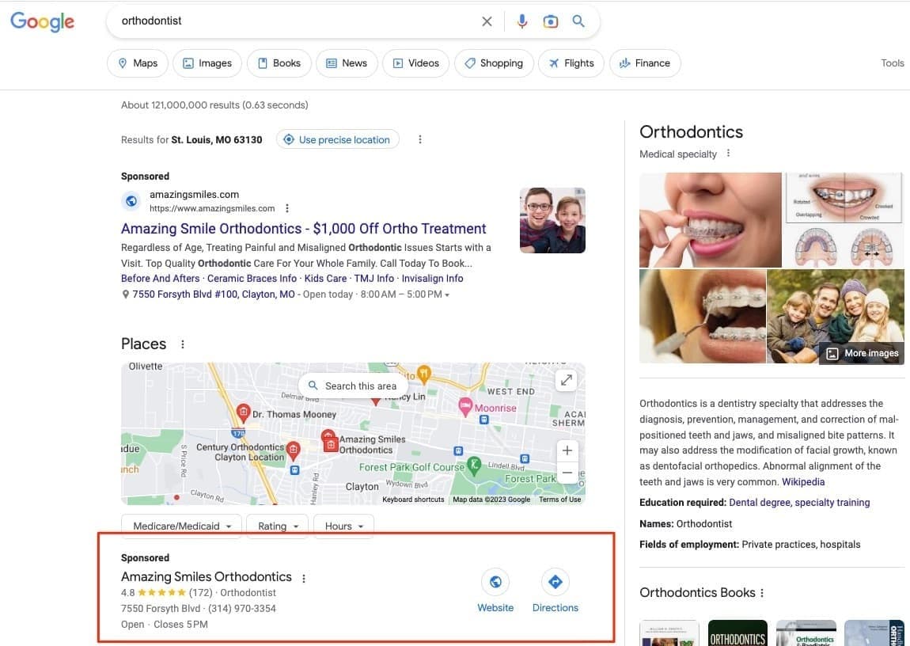Open the Medicare/Medicaid filter dropdown
Image resolution: width=910 pixels, height=646 pixels.
click(x=181, y=526)
